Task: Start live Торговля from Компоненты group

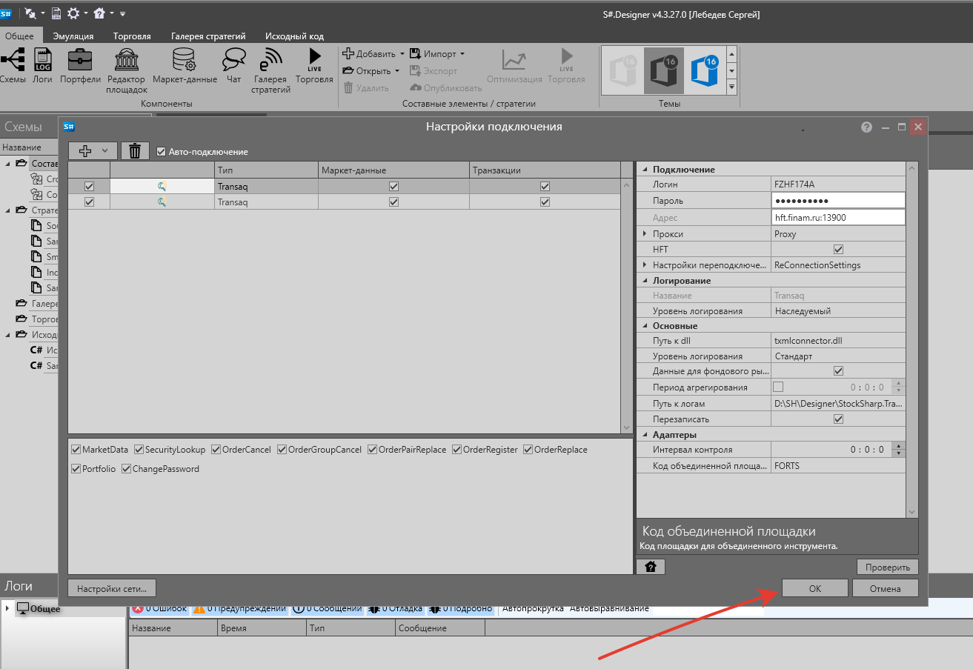Action: tap(314, 65)
